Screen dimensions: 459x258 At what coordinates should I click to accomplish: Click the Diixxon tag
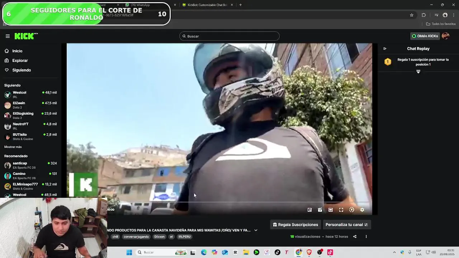pos(159,237)
